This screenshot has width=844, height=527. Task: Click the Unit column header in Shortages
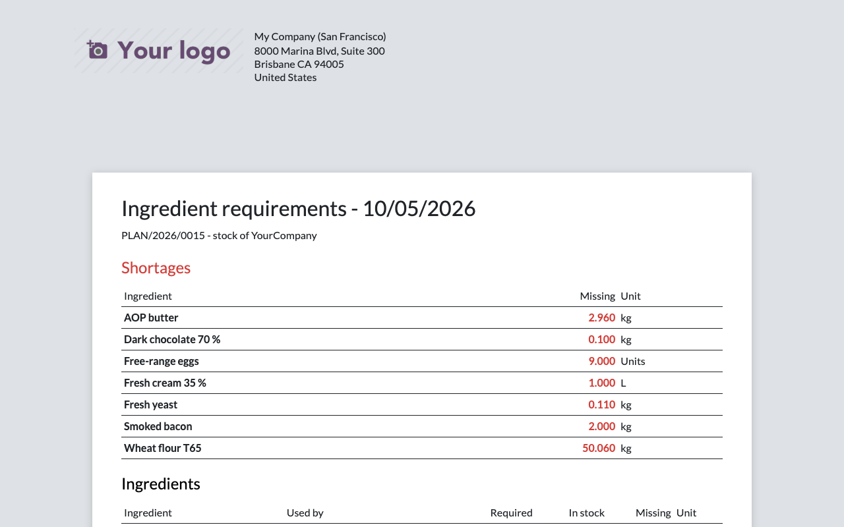630,296
